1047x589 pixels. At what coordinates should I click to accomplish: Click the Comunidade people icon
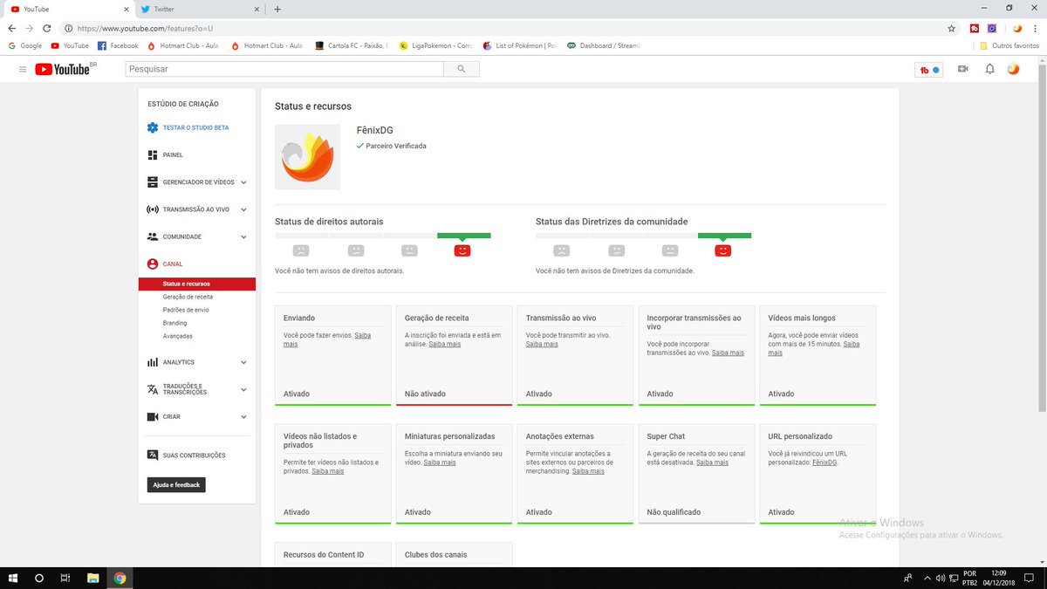(x=153, y=236)
